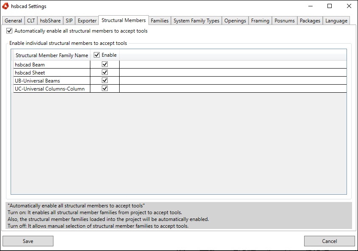Select the hsbcad Sheet row name

pyautogui.click(x=30, y=73)
